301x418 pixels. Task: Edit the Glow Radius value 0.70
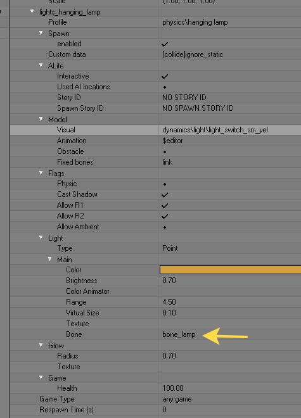(169, 356)
